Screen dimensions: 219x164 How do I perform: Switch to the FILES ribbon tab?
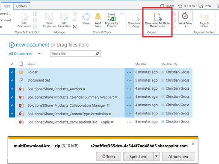[7, 6]
